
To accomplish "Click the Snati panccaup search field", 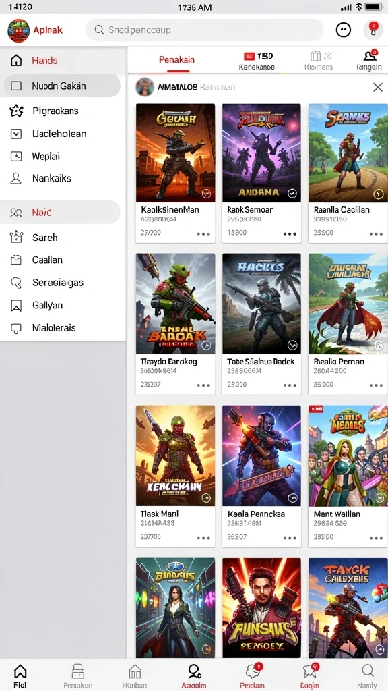I will click(x=204, y=30).
